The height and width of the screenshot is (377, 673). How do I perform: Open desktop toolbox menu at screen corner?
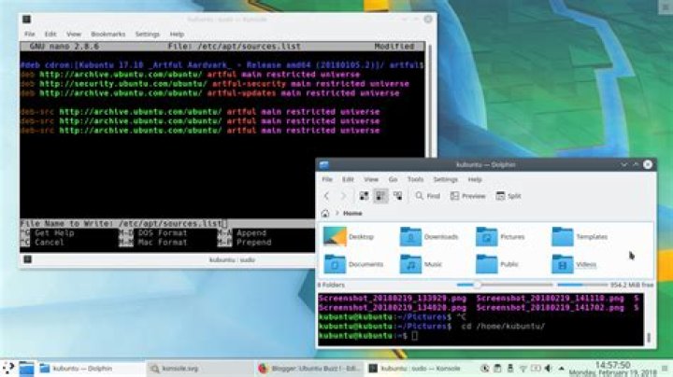pos(665,6)
